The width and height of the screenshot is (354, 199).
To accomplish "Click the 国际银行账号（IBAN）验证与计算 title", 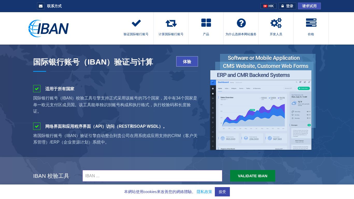I will pyautogui.click(x=93, y=62).
